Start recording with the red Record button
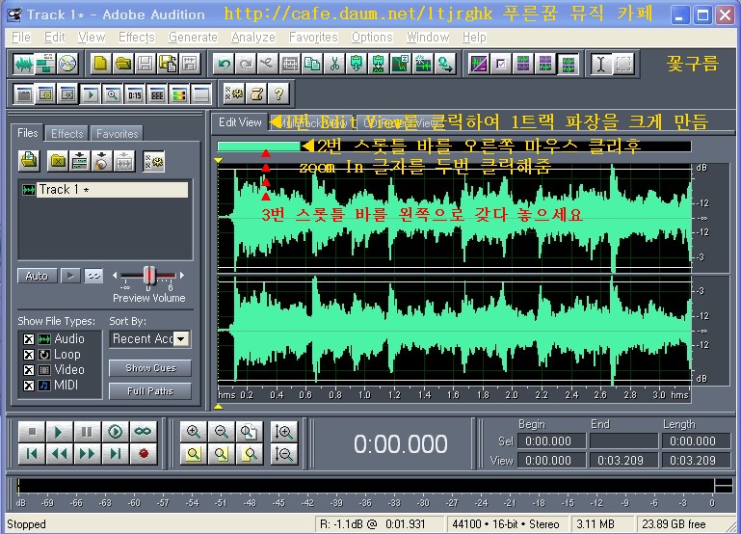Screen dimensions: 741x534 (x=144, y=454)
